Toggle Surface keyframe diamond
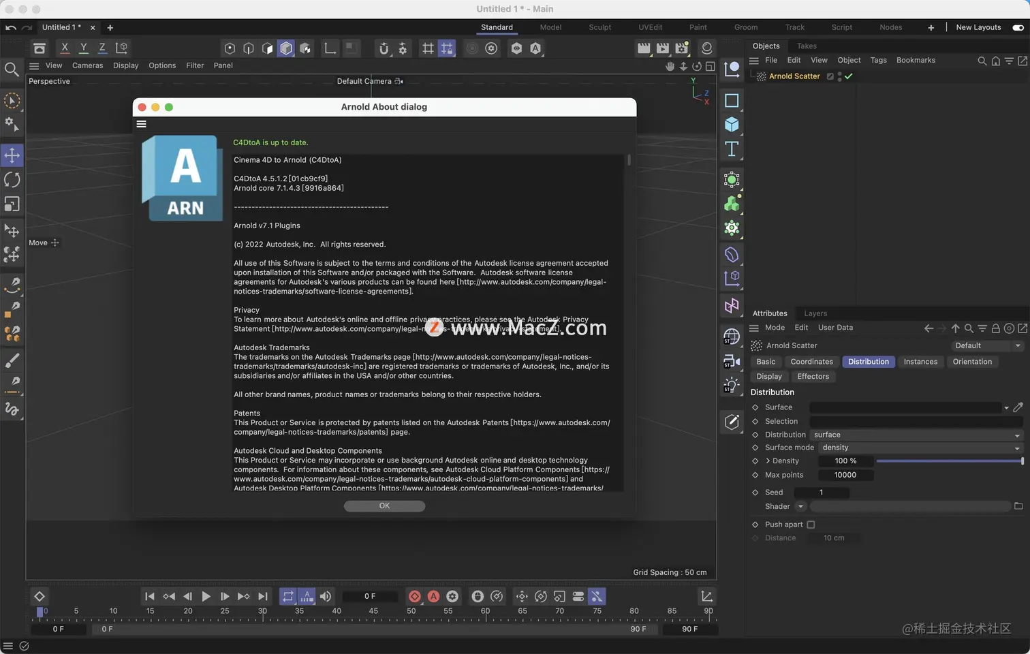 click(755, 407)
